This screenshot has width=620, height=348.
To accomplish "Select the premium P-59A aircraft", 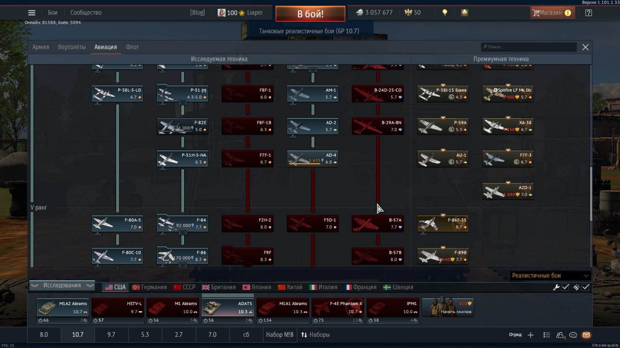I will point(443,126).
